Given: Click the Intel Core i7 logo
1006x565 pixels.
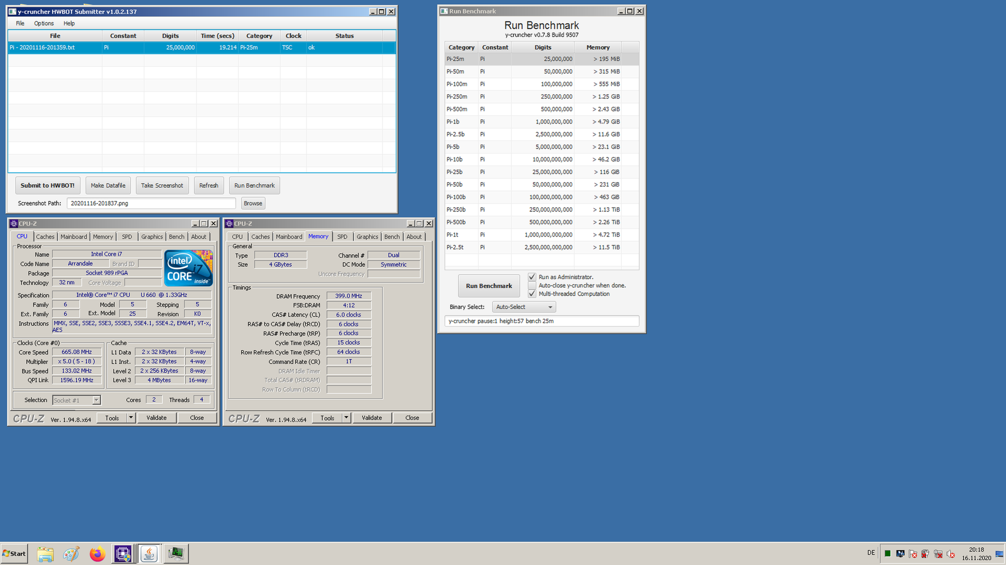Looking at the screenshot, I should point(189,268).
